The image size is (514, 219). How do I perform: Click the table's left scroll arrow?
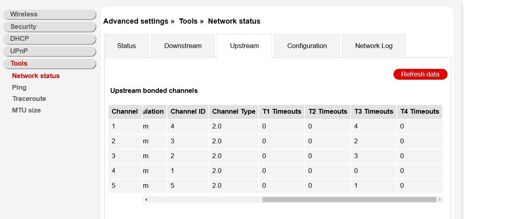[146, 199]
